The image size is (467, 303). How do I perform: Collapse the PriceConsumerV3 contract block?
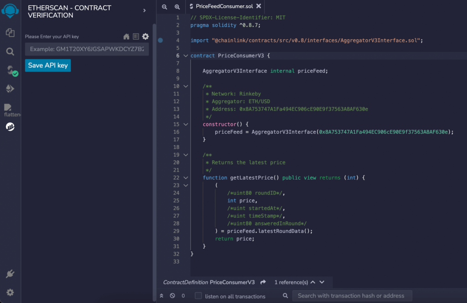point(185,55)
